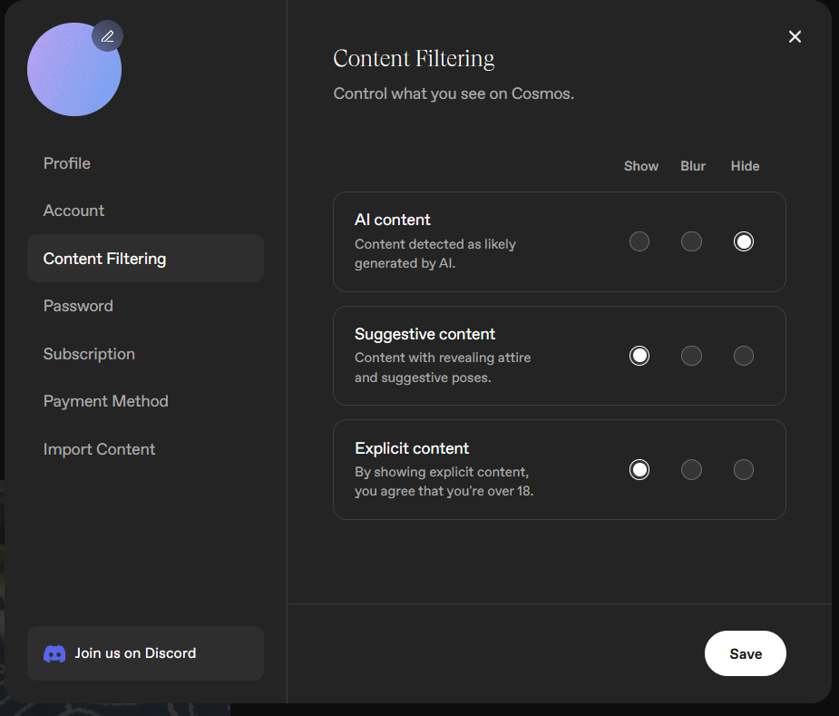Set Explicit content to Hide
Viewport: 839px width, 716px height.
point(743,470)
